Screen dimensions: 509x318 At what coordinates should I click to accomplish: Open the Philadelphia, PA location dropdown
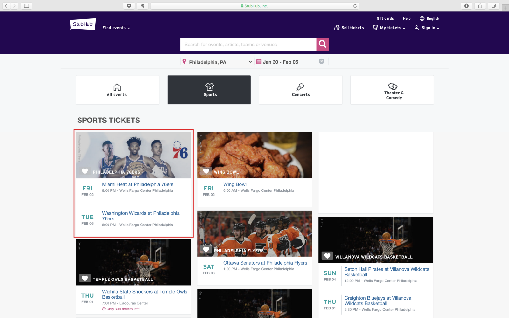217,62
